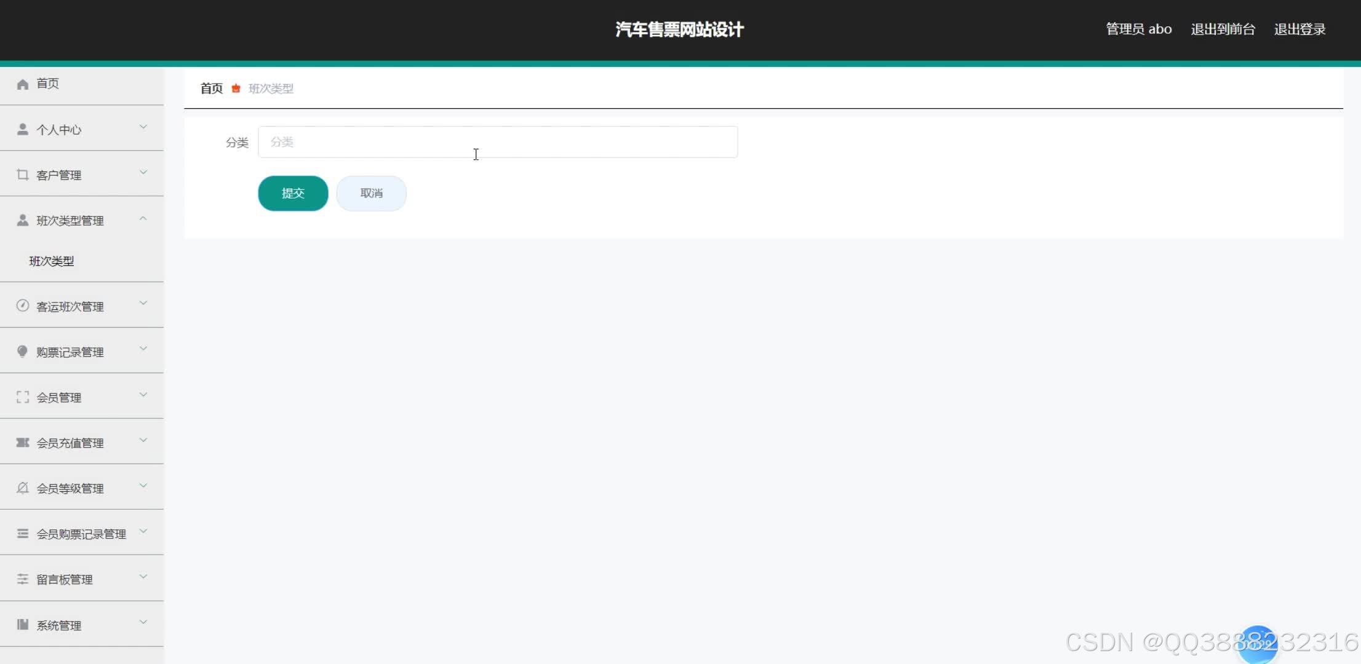
Task: Click the bulb icon beside 购票记录管理
Action: pos(23,351)
